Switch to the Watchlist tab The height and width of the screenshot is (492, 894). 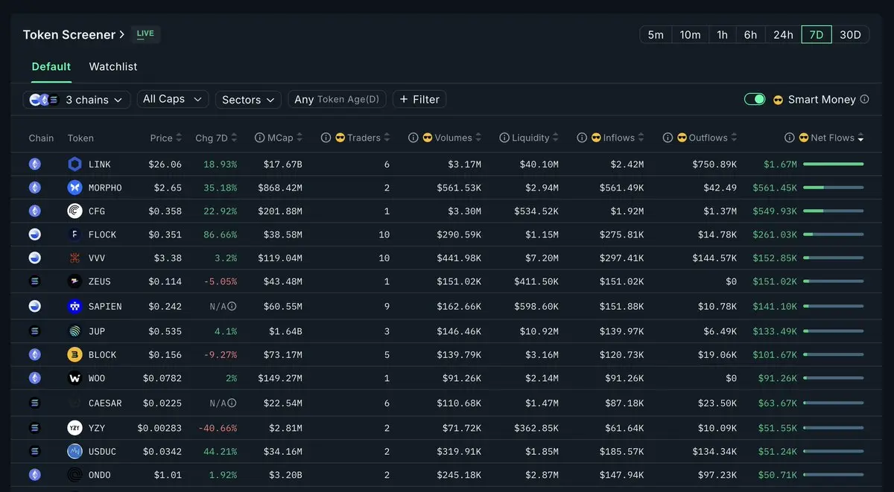click(x=113, y=66)
